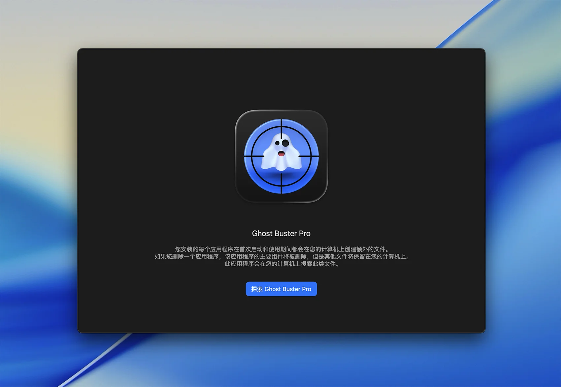Click the "Ghost Buster Pro" title text
Image resolution: width=561 pixels, height=387 pixels.
(x=281, y=234)
